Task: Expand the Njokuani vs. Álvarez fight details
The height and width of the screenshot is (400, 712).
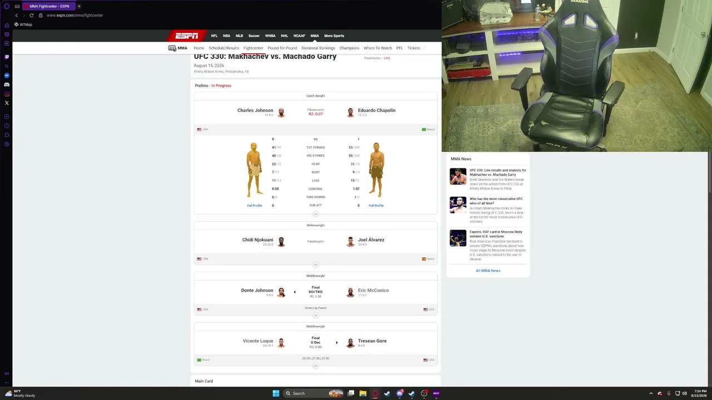Action: 315,264
